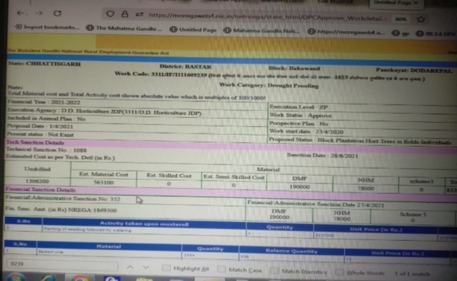
Task: Go to previous find match arrow
Action: (x=127, y=268)
